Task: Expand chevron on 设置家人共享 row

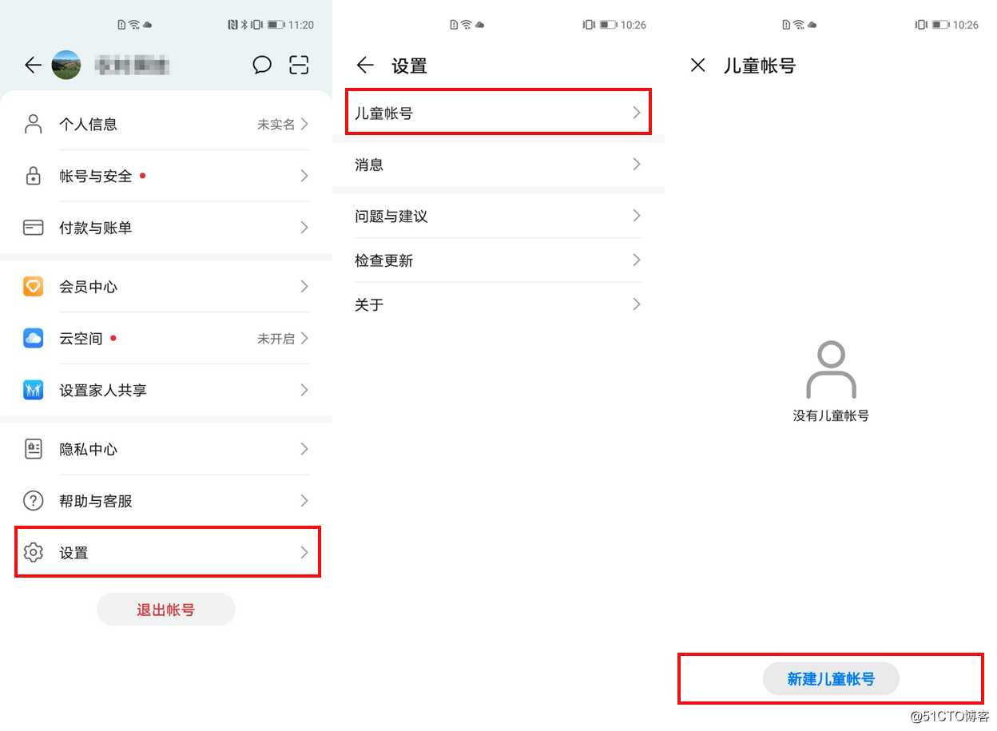Action: tap(304, 390)
